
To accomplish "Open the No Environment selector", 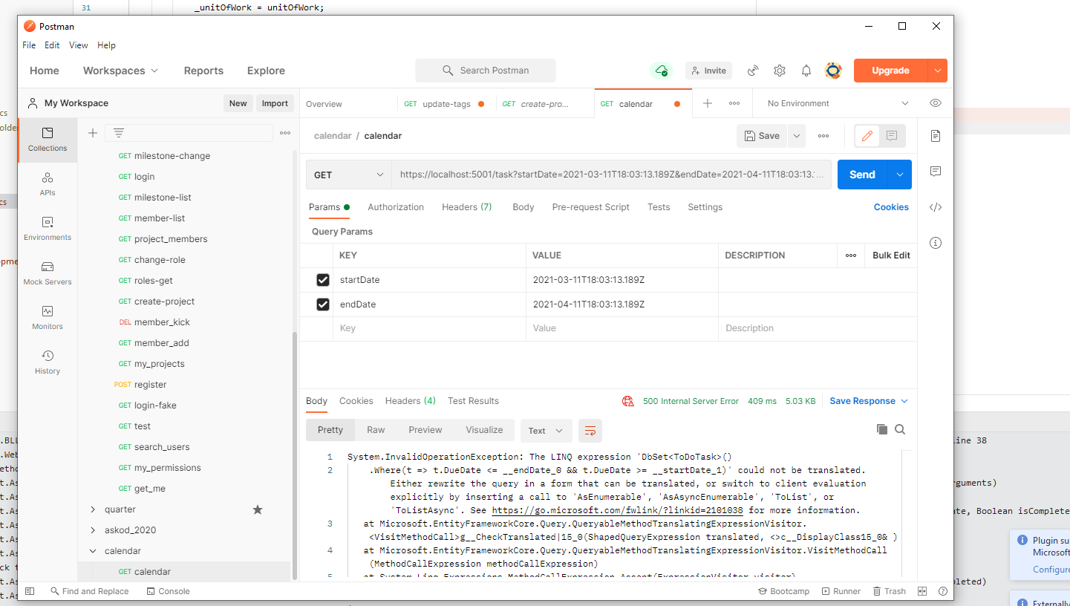I will click(x=838, y=103).
